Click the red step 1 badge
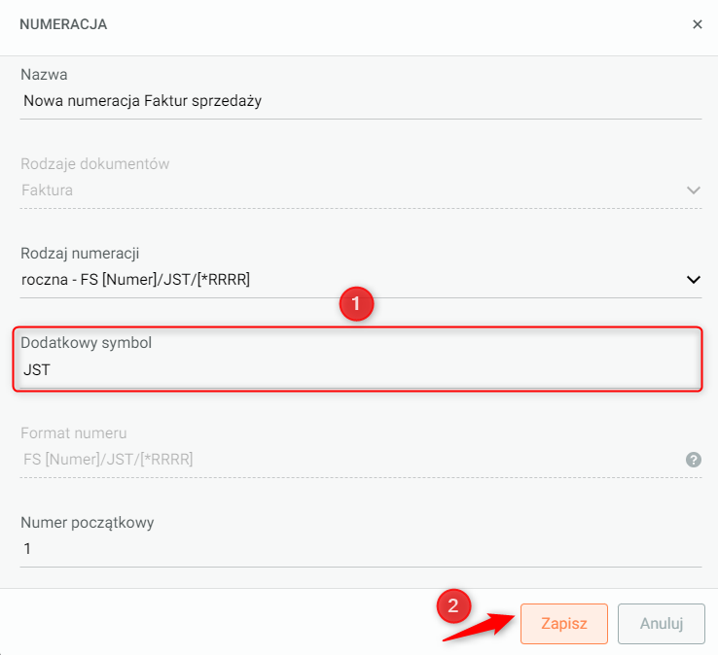718x655 pixels. 356,304
